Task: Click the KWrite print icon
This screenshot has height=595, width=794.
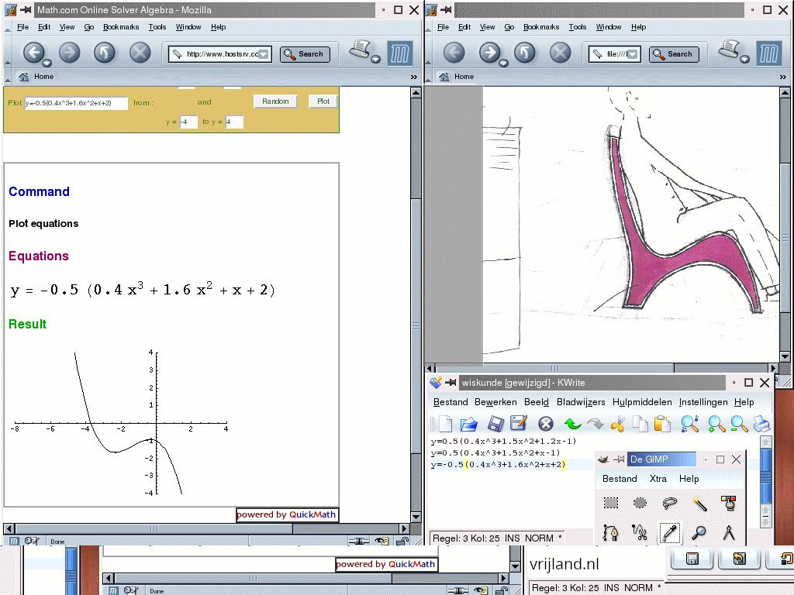Action: coord(761,424)
